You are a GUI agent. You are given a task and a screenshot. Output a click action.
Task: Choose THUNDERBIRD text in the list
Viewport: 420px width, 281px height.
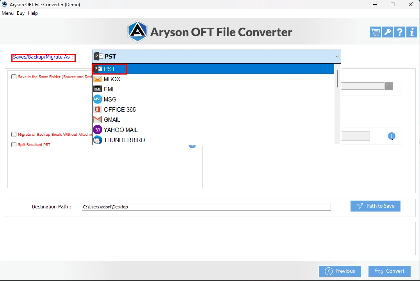click(x=124, y=140)
